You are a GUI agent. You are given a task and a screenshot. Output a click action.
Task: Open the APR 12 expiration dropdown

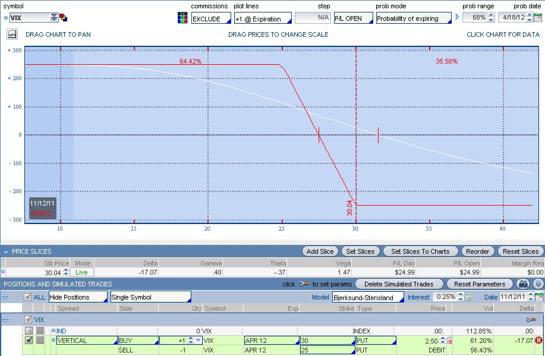(x=272, y=341)
